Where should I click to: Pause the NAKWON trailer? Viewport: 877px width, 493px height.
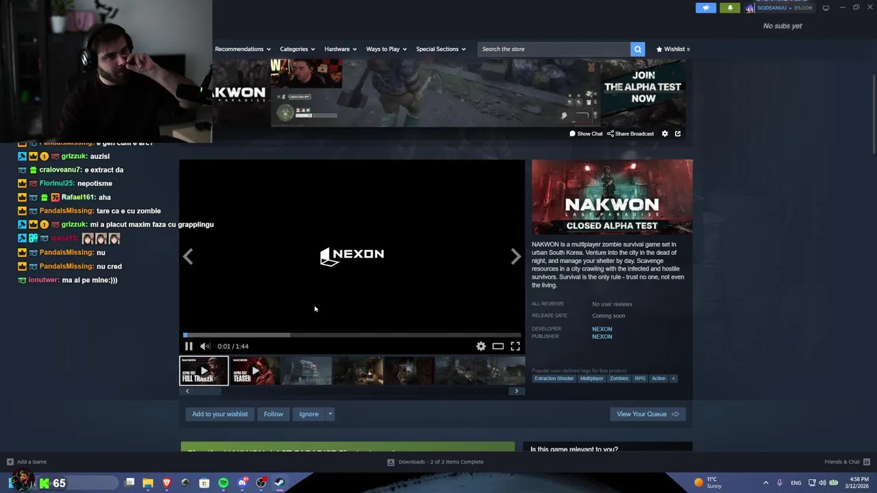[188, 346]
